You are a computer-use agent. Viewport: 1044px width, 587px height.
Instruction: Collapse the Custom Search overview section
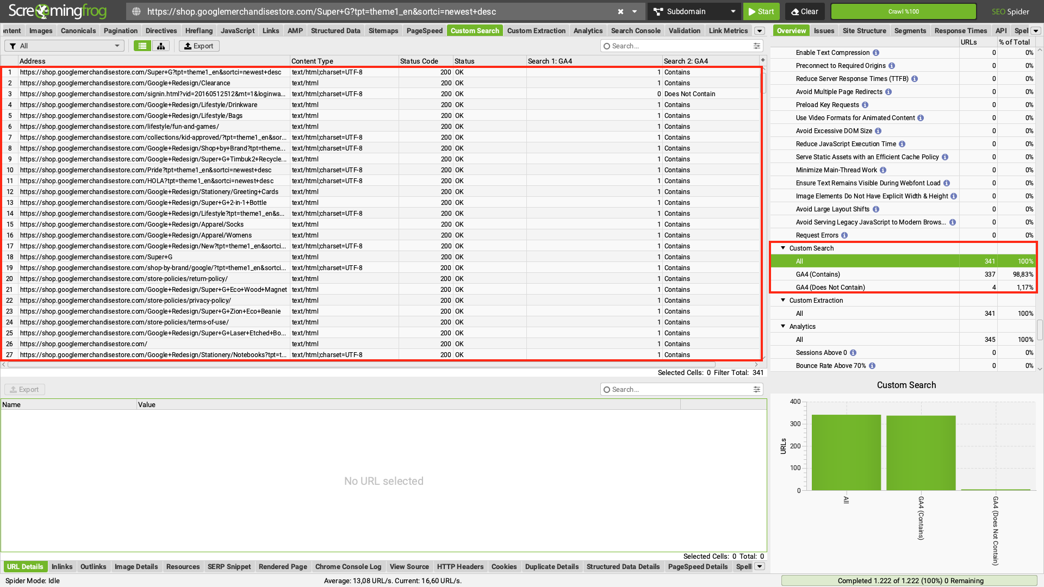[x=784, y=248]
